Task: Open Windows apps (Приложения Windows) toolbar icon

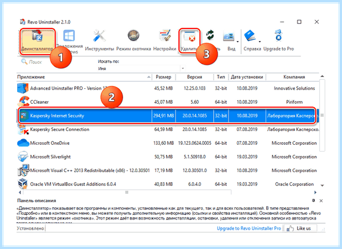Action: pyautogui.click(x=69, y=36)
